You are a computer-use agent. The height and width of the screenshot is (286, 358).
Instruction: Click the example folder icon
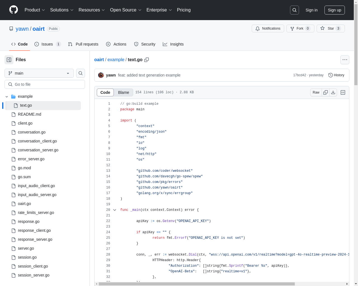click(13, 97)
